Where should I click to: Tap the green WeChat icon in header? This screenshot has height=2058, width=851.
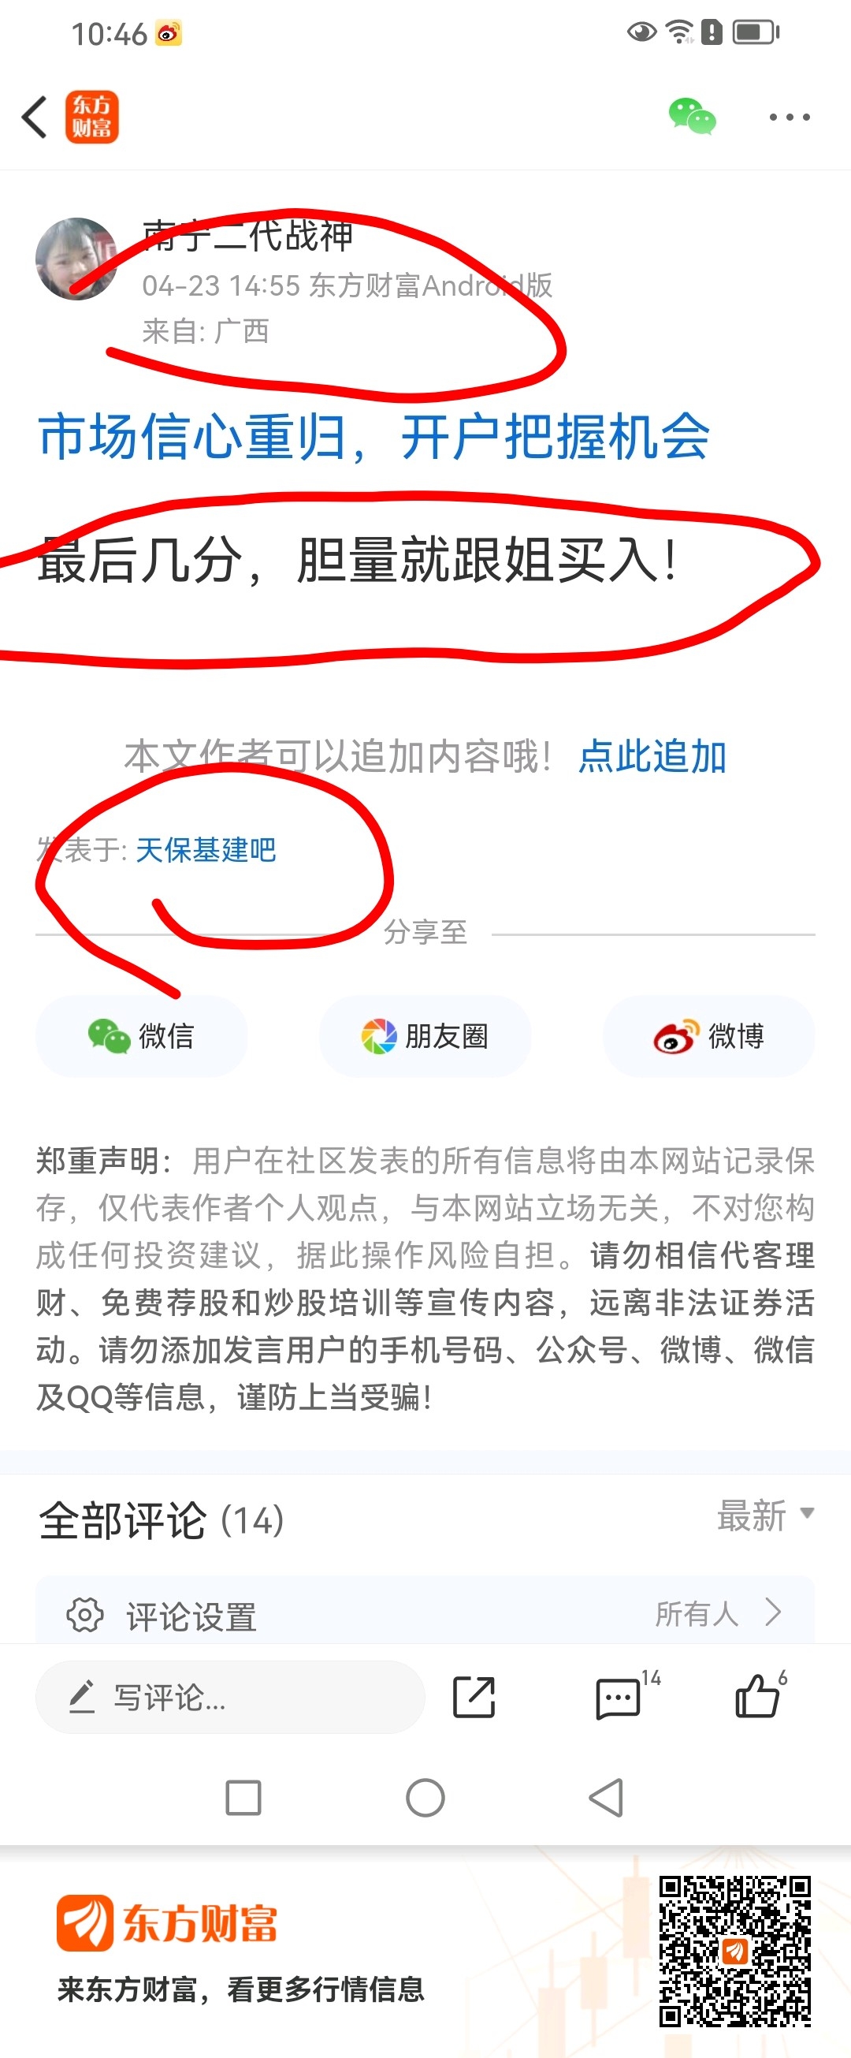coord(692,117)
